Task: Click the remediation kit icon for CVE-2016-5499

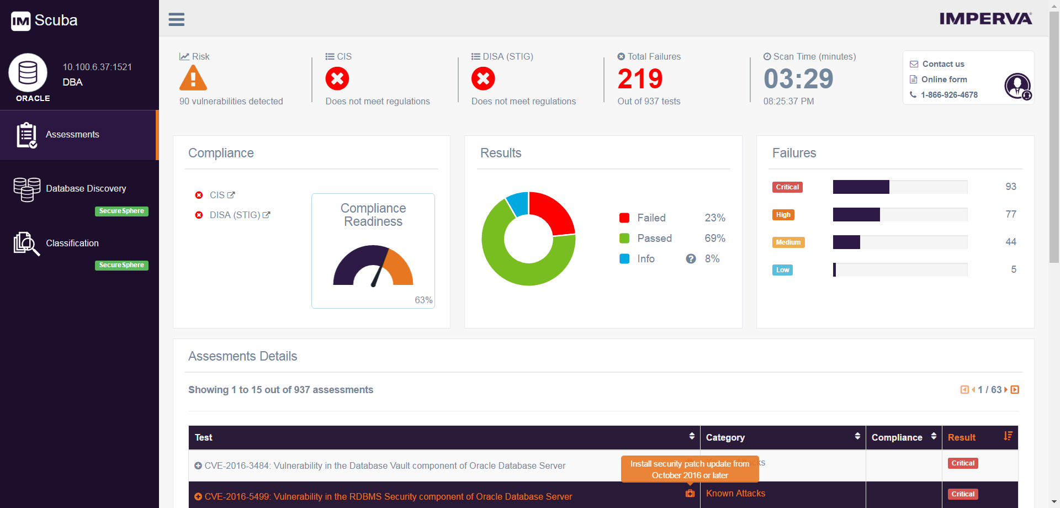Action: 690,494
